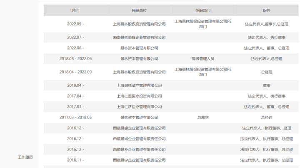Screen dimensions: 300x168
Task: Click the PE部门 department cell in 2022.09 row
Action: 203,24
